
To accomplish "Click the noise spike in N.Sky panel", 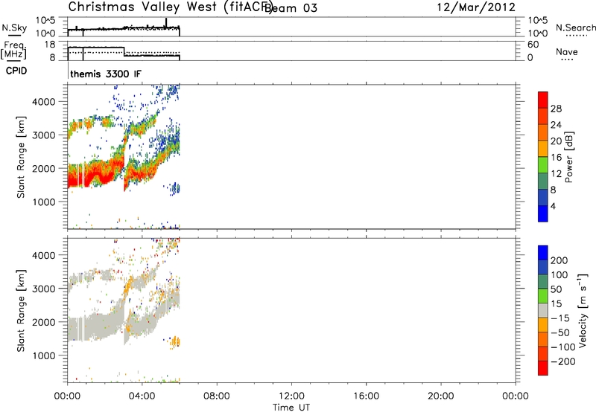I will click(x=166, y=22).
